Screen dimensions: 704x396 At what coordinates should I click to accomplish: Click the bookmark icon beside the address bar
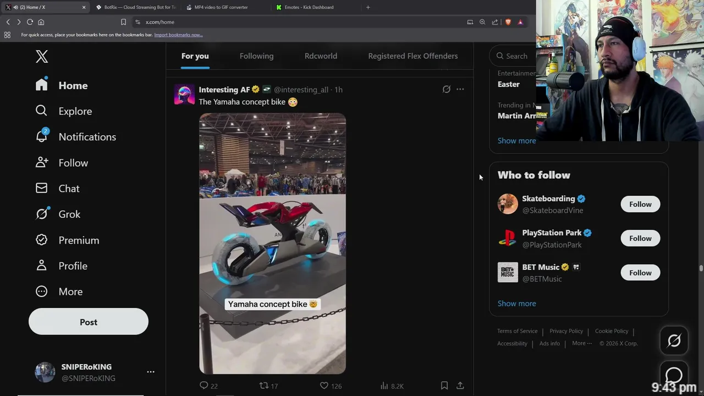pyautogui.click(x=123, y=22)
